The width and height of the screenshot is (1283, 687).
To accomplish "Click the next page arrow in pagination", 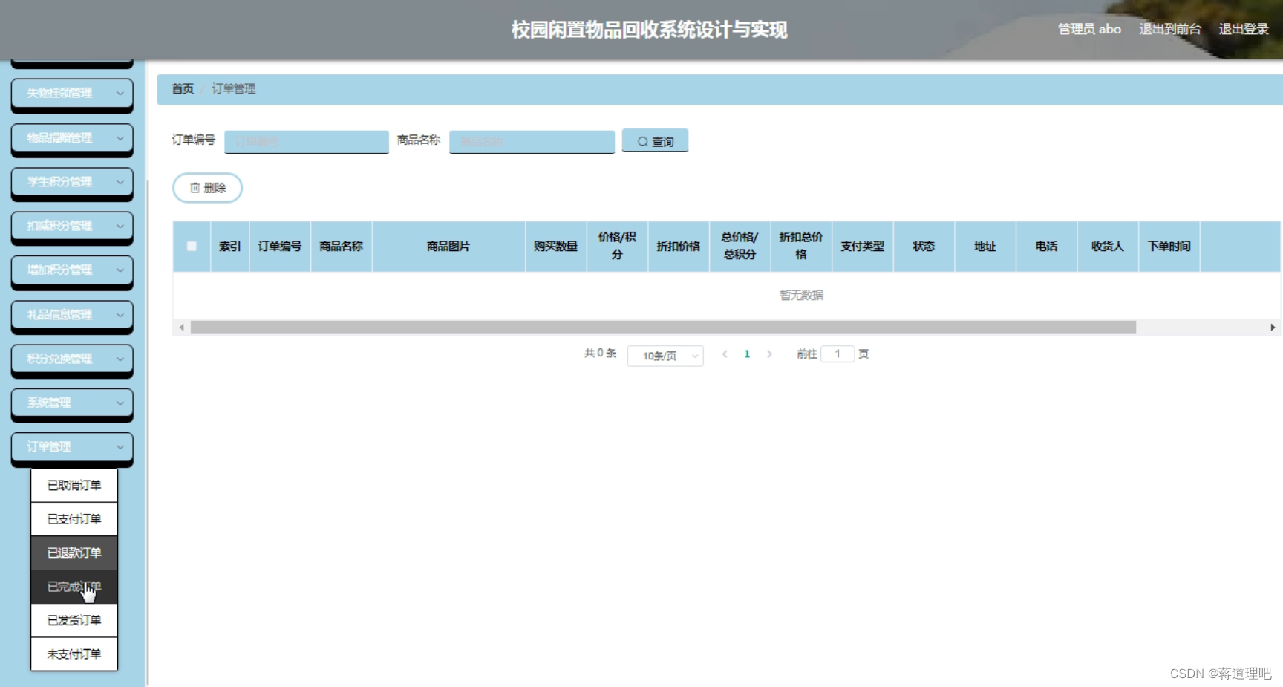I will pyautogui.click(x=770, y=354).
